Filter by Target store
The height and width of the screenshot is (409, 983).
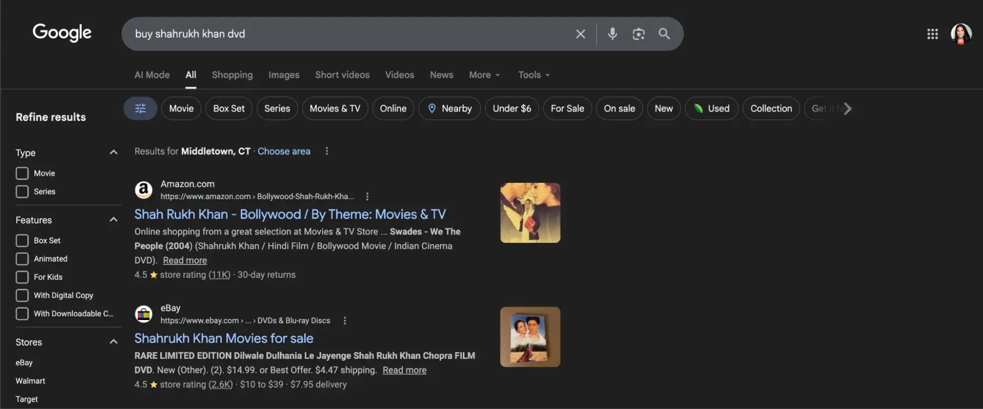click(x=27, y=399)
